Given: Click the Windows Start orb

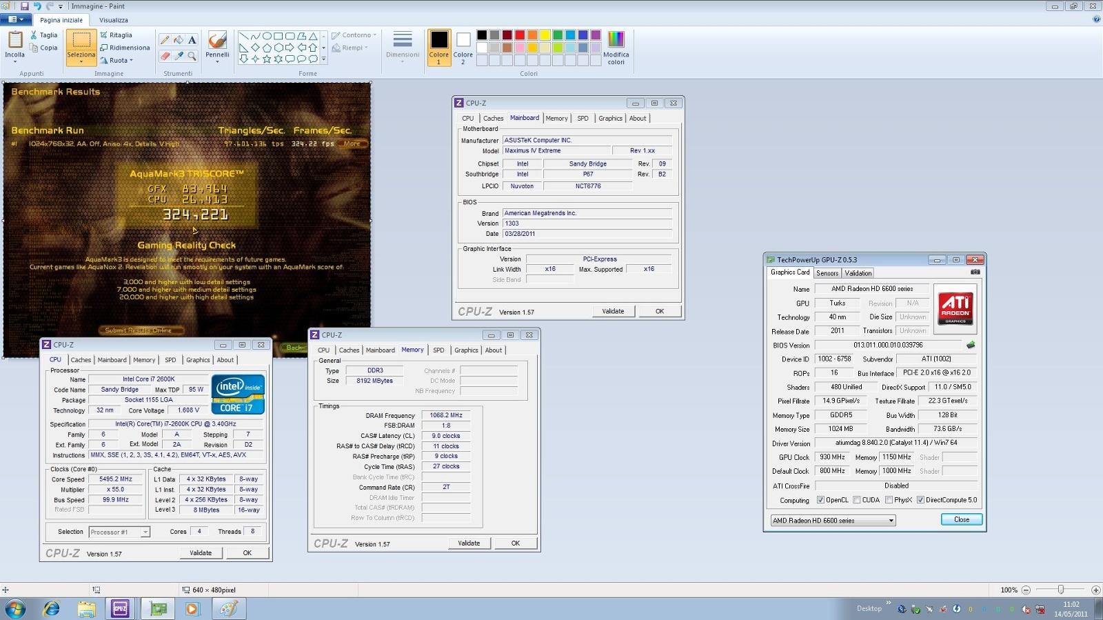Looking at the screenshot, I should 15,608.
